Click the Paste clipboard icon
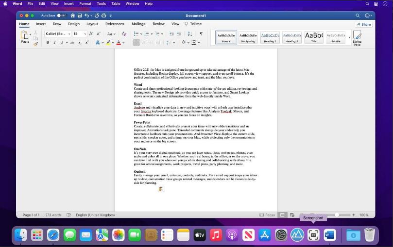The height and width of the screenshot is (247, 393). tap(24, 35)
